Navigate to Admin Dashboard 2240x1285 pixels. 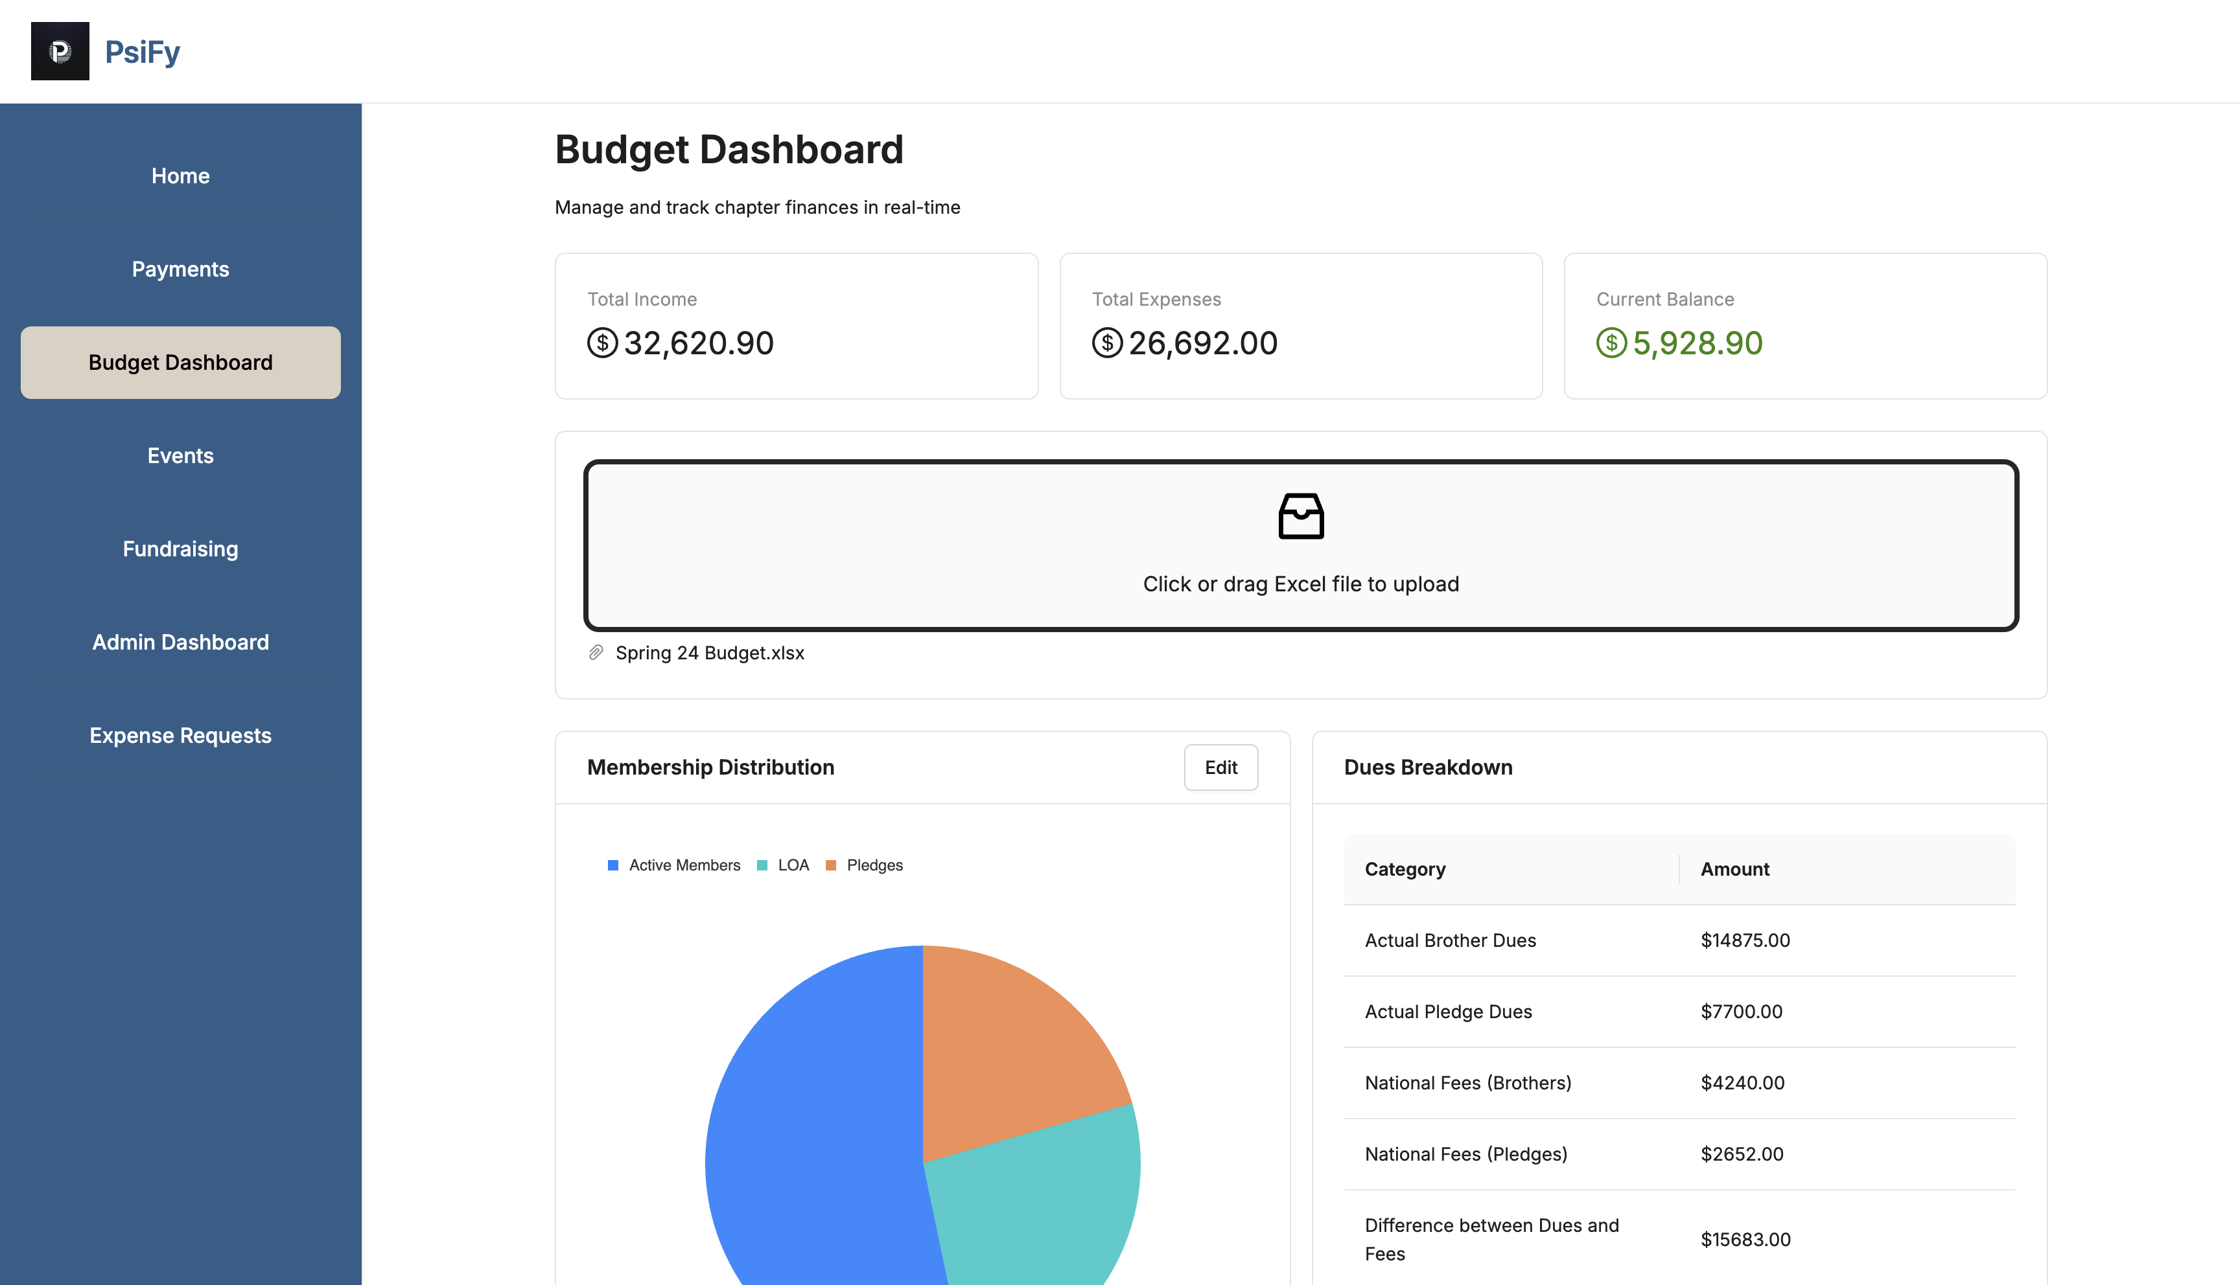coord(180,642)
